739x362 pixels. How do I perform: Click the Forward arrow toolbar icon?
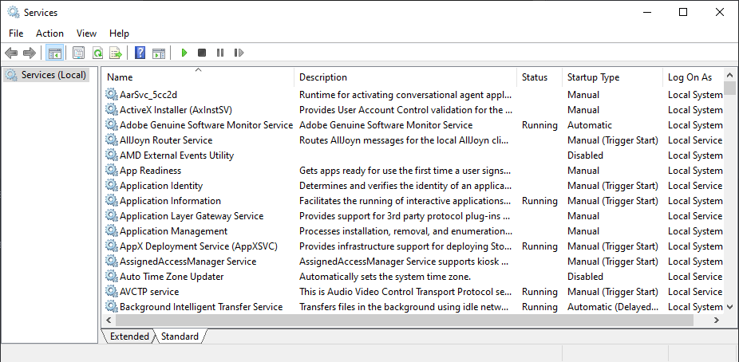pyautogui.click(x=30, y=53)
